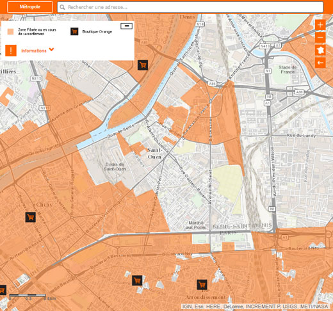Click the Boulevard Bessières label
The image size is (333, 311).
(110, 261)
